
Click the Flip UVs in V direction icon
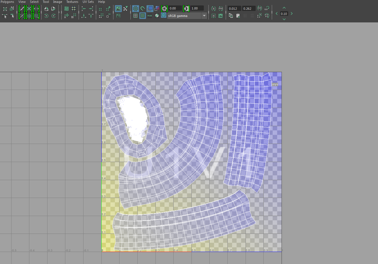click(53, 9)
